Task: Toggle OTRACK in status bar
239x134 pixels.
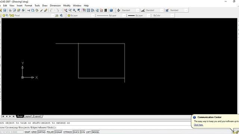Action: point(68,132)
